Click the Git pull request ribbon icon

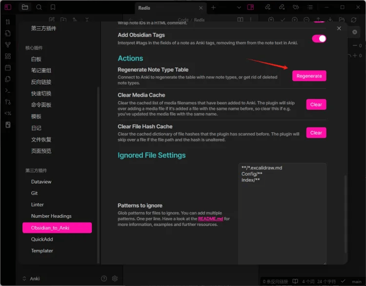coord(8,102)
